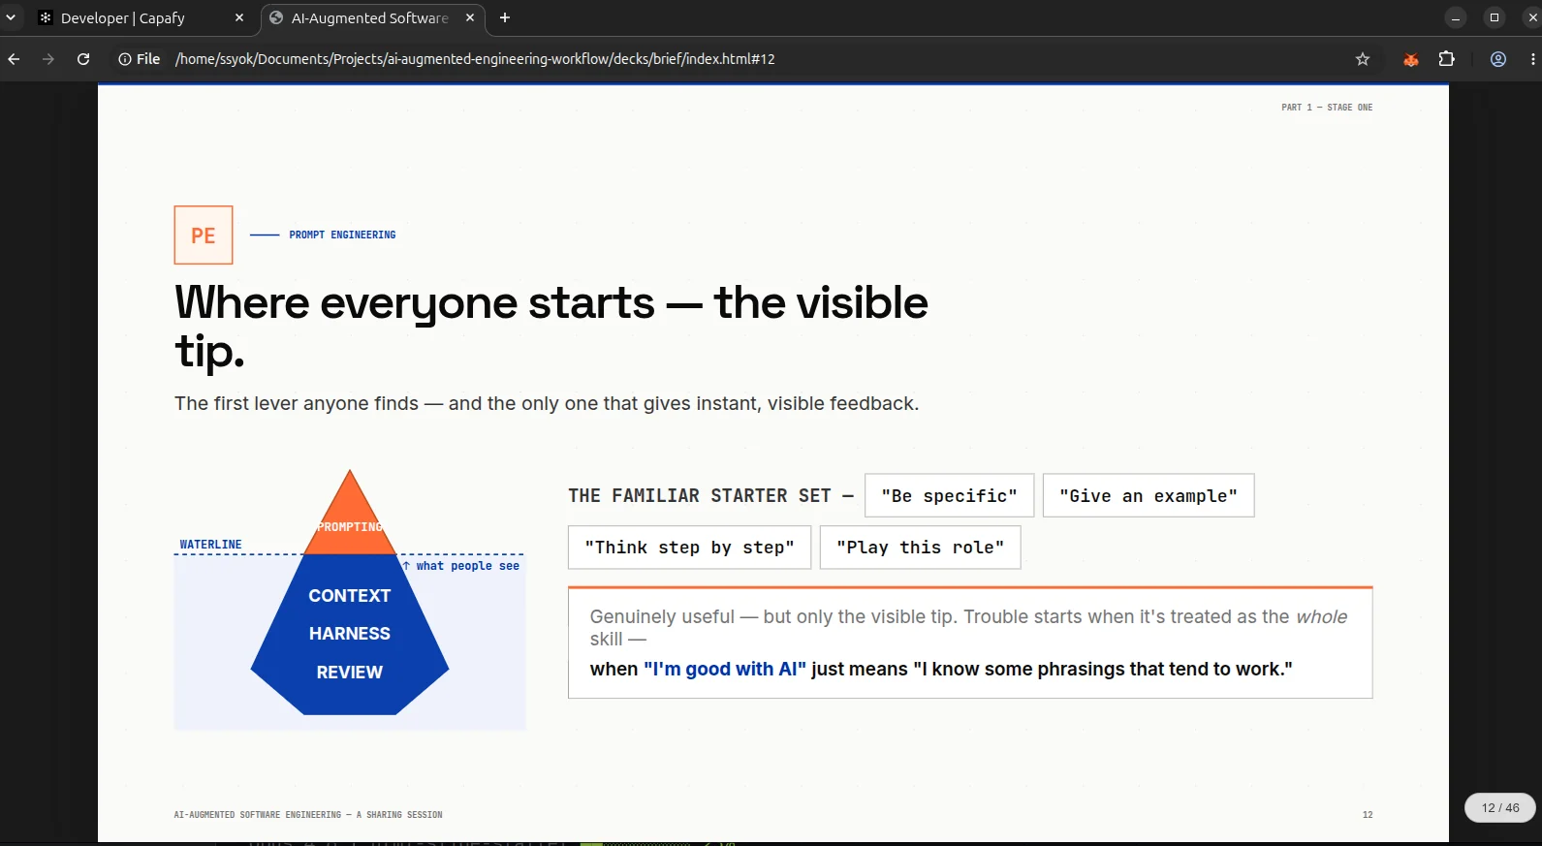Click the WATERLINE label

tap(211, 545)
